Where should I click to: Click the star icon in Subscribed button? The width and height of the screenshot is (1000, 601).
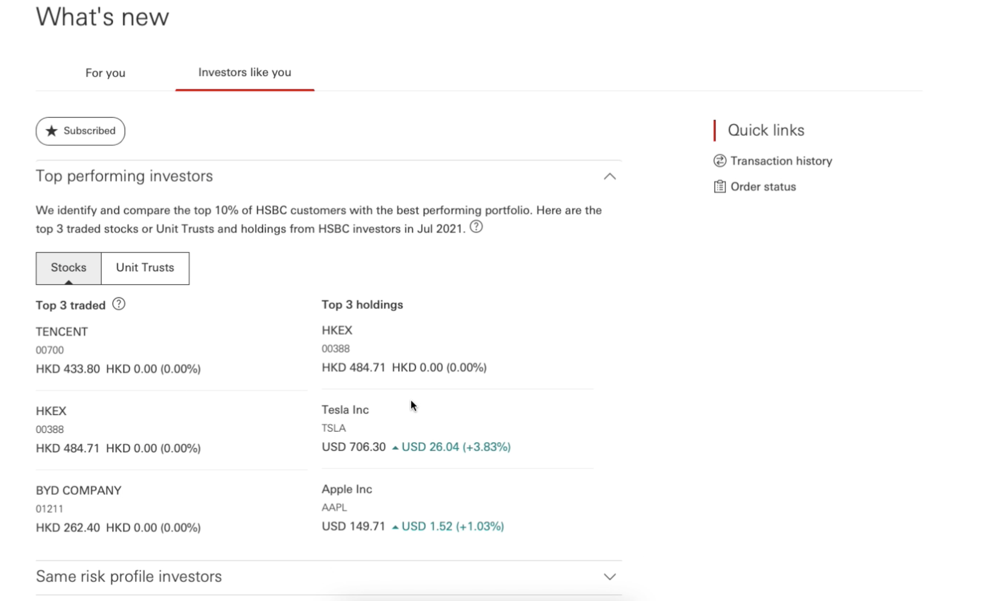pyautogui.click(x=52, y=131)
